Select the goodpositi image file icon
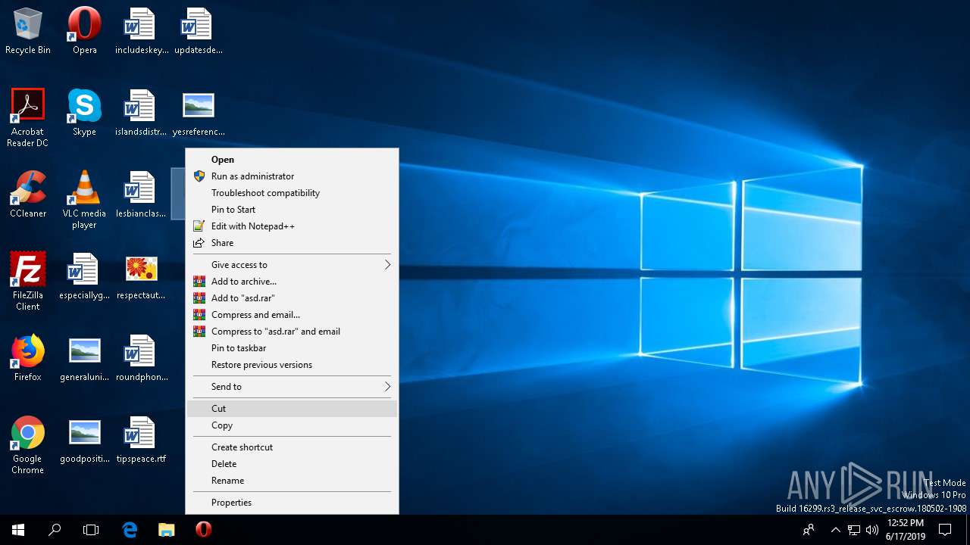The height and width of the screenshot is (545, 970). pyautogui.click(x=84, y=441)
